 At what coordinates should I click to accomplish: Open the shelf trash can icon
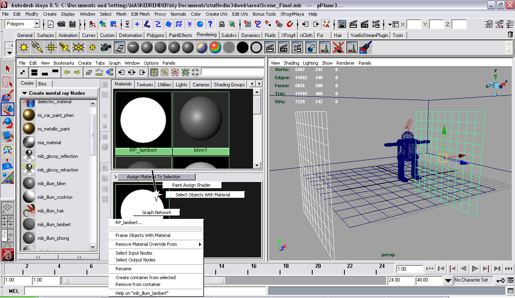(x=510, y=35)
